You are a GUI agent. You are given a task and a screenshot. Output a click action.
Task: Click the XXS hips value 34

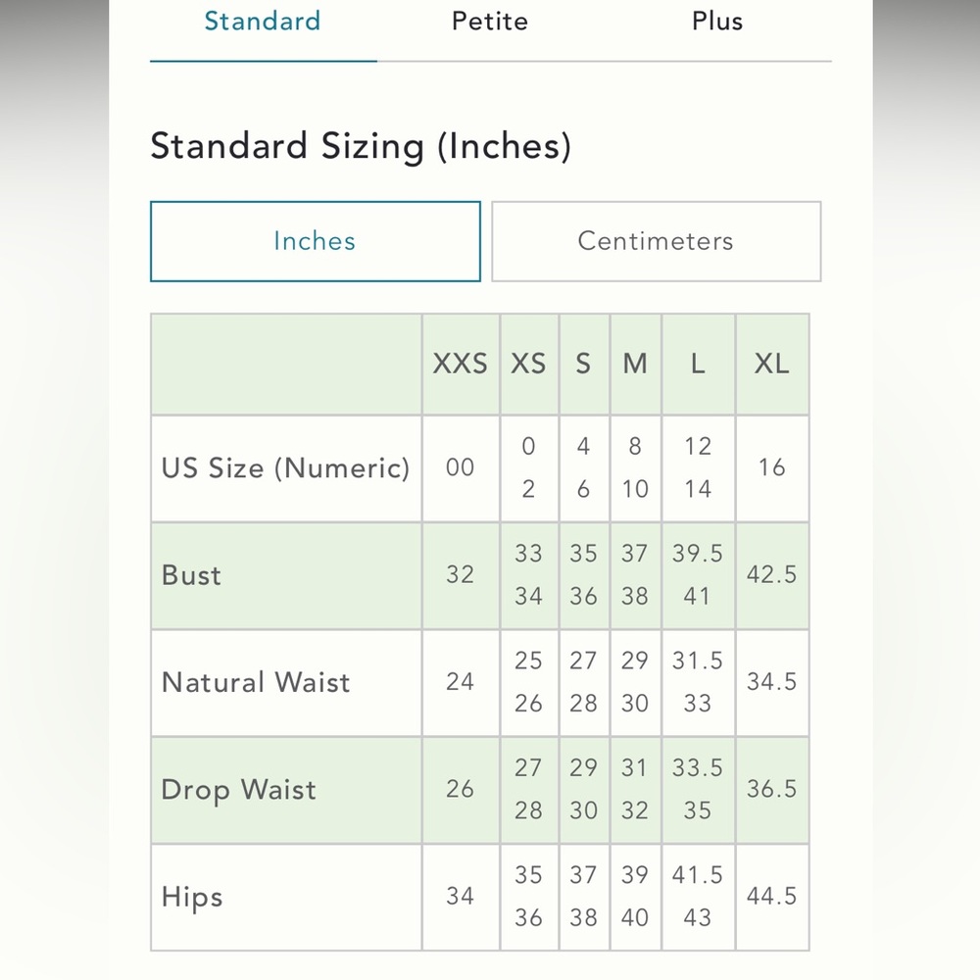coord(460,897)
